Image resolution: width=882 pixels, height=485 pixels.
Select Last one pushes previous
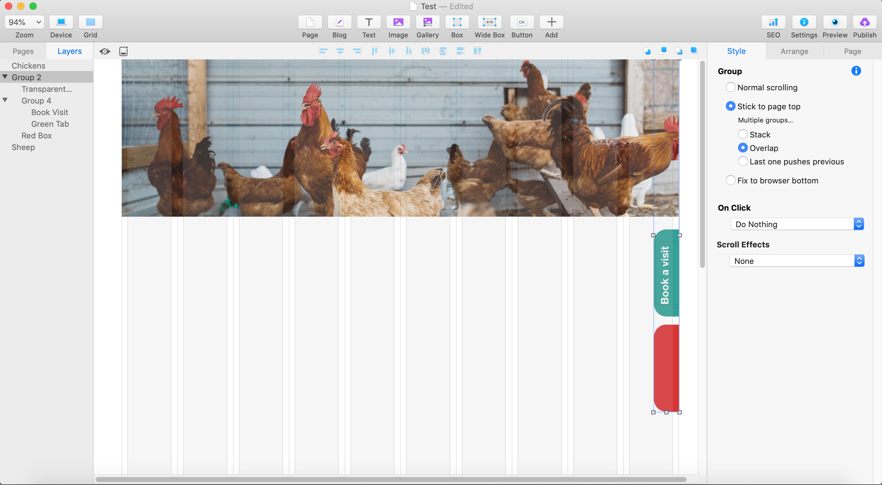click(742, 162)
